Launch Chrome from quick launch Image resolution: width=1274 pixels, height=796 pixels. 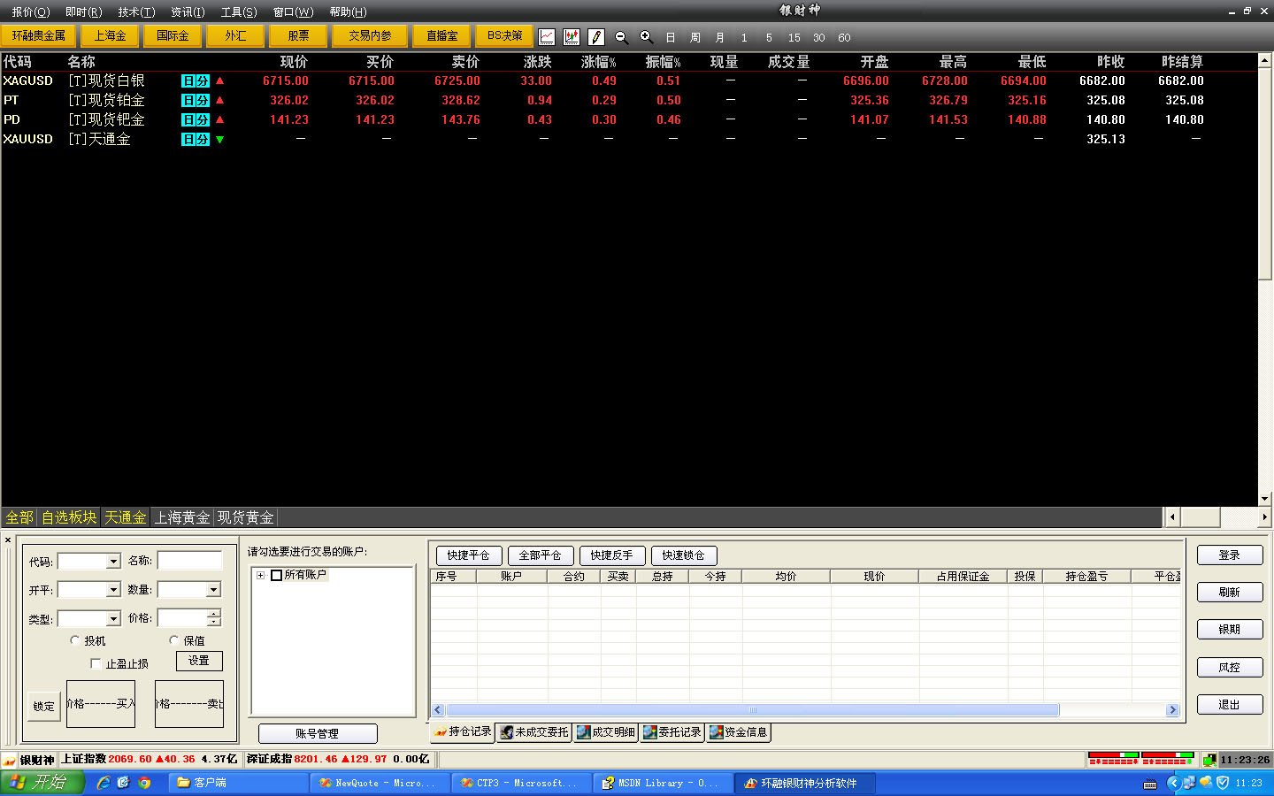point(144,783)
